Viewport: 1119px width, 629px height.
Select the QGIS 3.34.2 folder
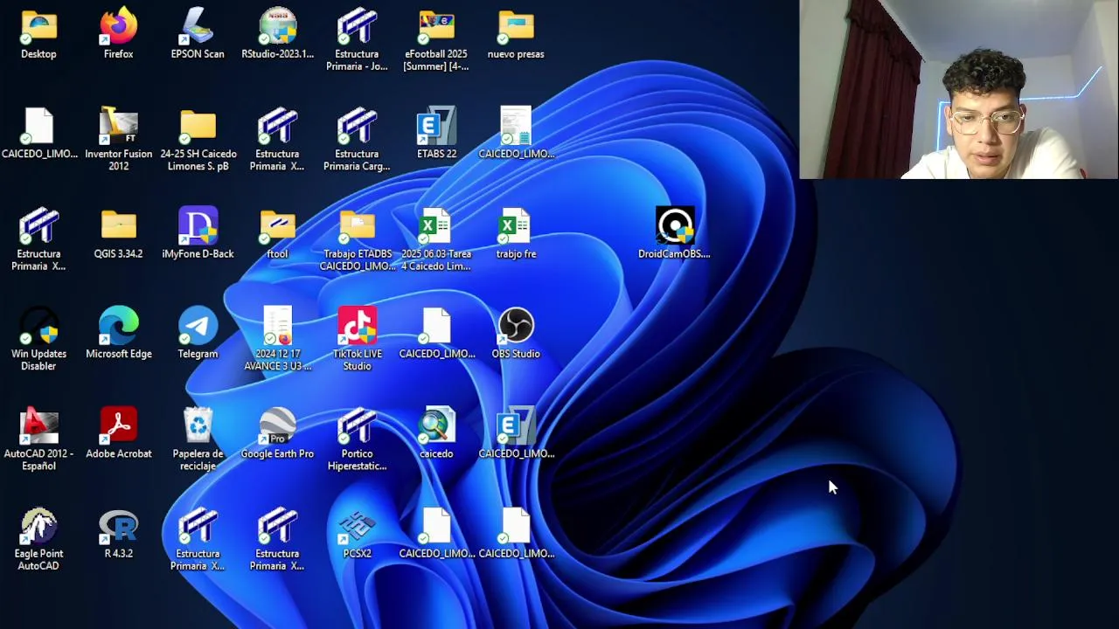point(118,227)
